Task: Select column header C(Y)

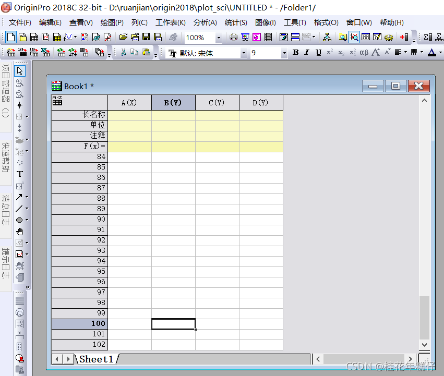Action: click(217, 103)
